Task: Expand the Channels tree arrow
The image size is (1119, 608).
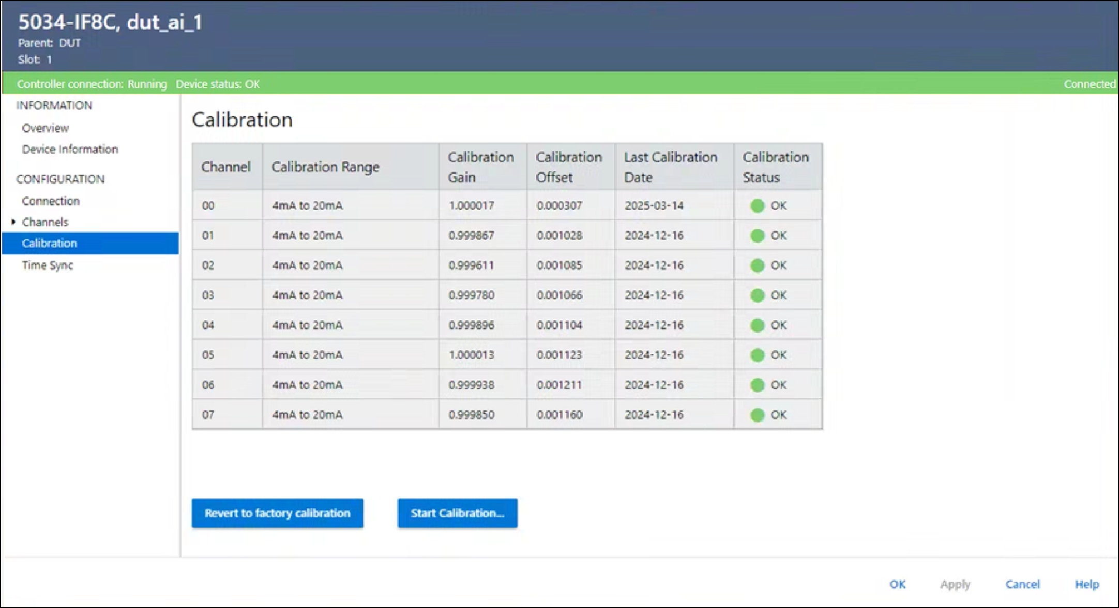Action: click(x=13, y=222)
